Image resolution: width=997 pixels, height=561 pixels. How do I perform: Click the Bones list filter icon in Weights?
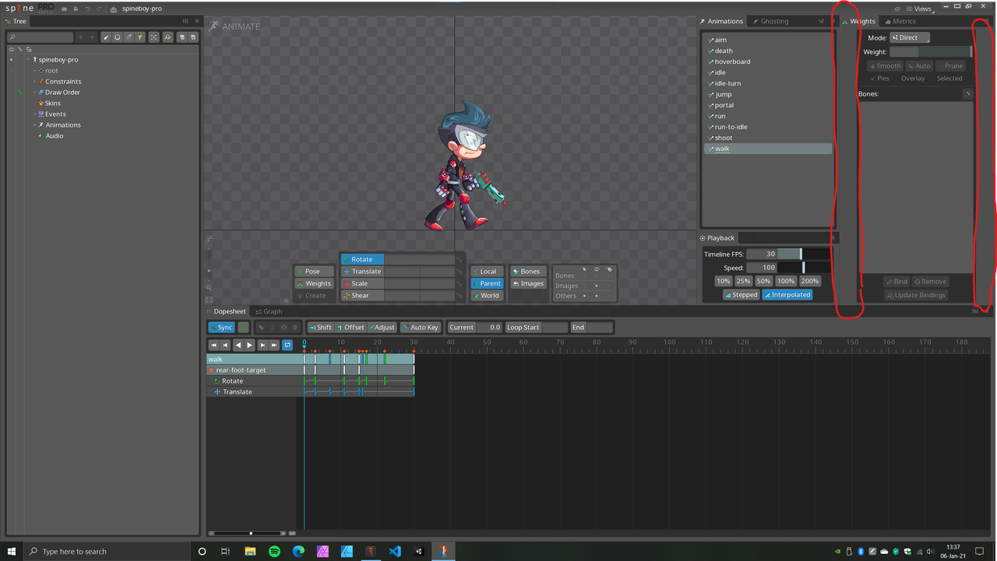(967, 94)
